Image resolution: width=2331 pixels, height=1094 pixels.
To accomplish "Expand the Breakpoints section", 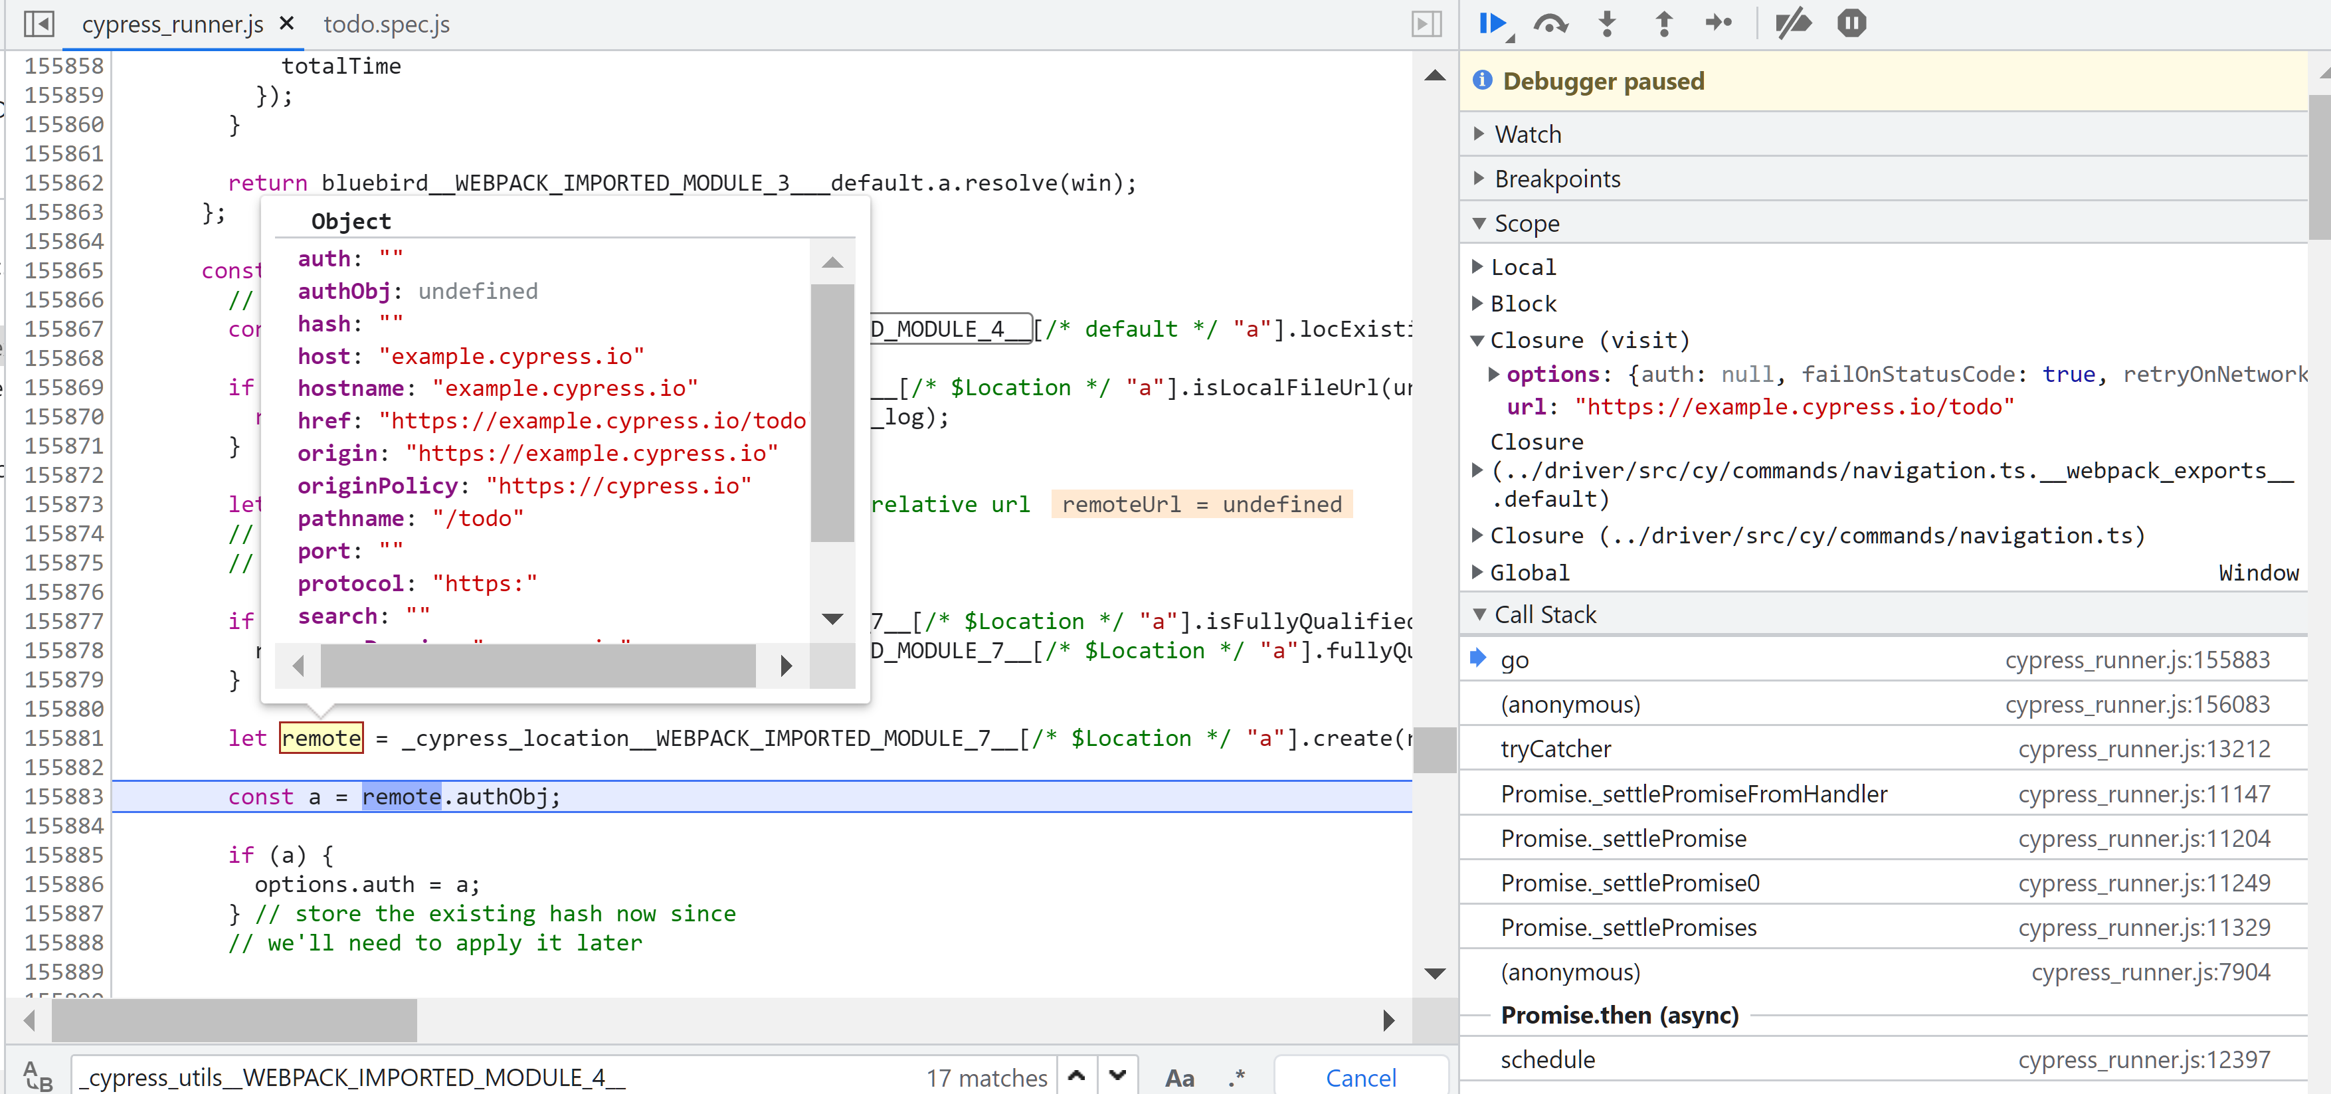I will 1556,178.
